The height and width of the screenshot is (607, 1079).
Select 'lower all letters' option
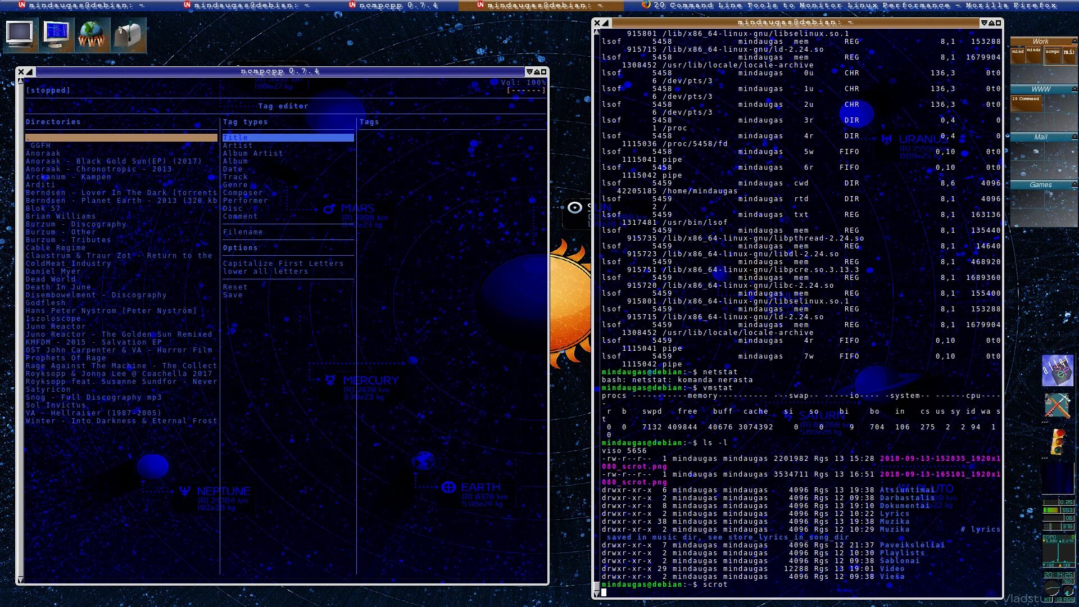(265, 271)
